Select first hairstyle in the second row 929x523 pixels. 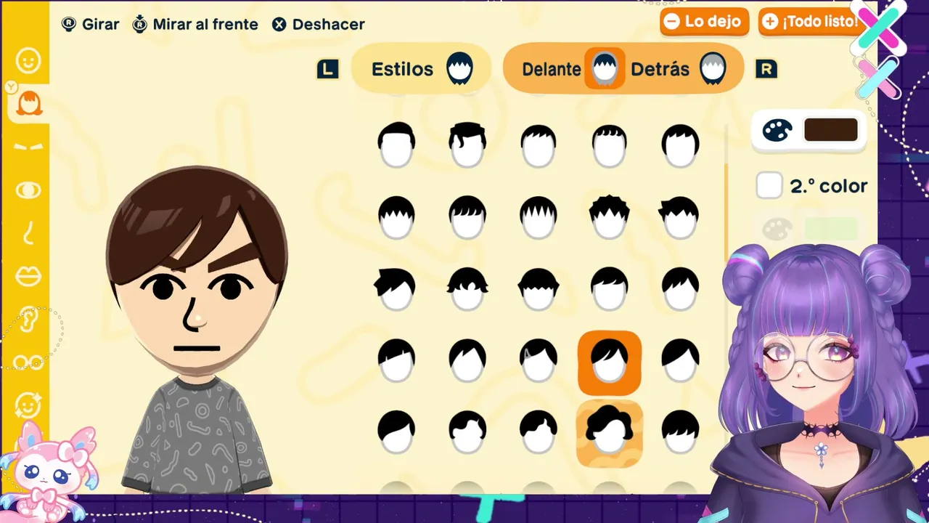click(396, 217)
